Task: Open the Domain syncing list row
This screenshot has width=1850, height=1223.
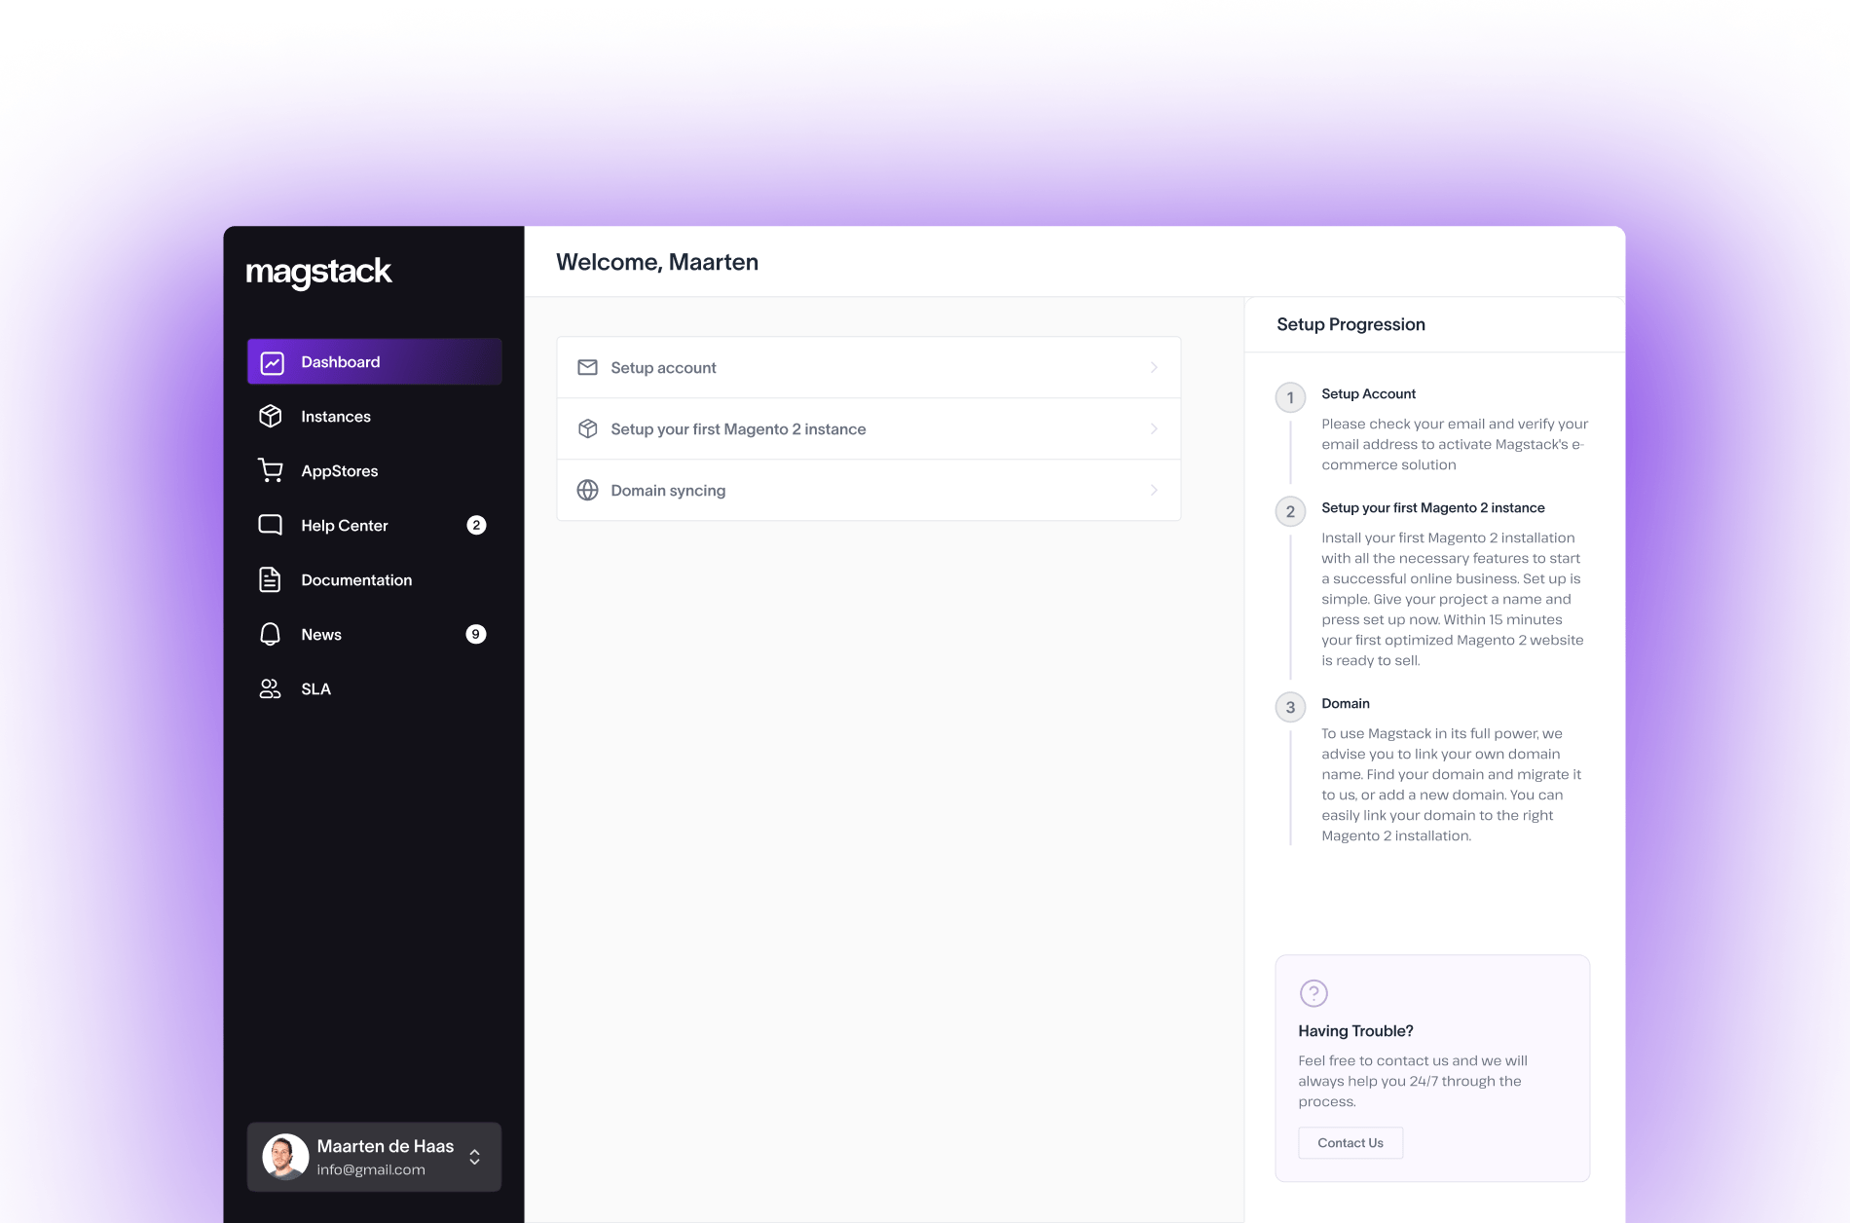Action: tap(869, 490)
